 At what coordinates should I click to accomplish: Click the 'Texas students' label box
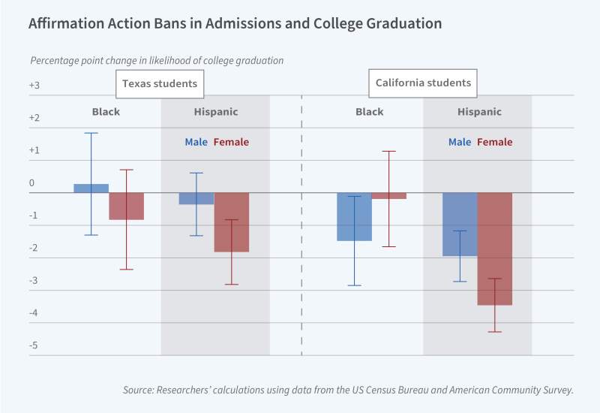[x=161, y=83]
